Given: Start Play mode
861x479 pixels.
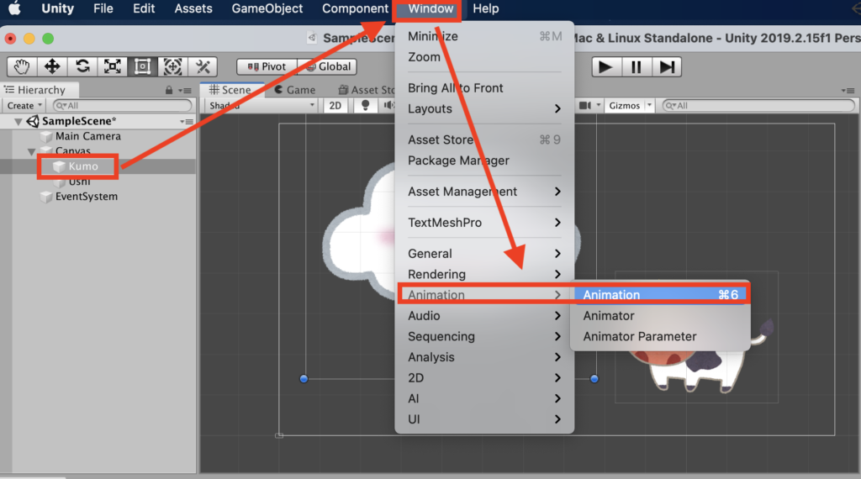Looking at the screenshot, I should coord(605,67).
